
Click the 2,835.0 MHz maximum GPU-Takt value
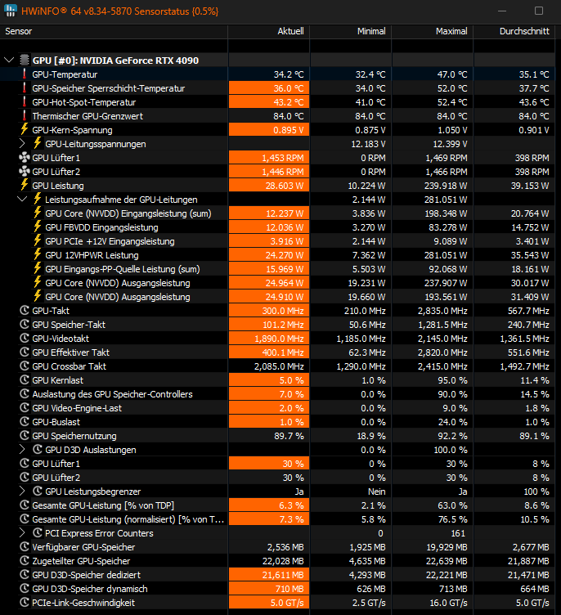coord(442,311)
